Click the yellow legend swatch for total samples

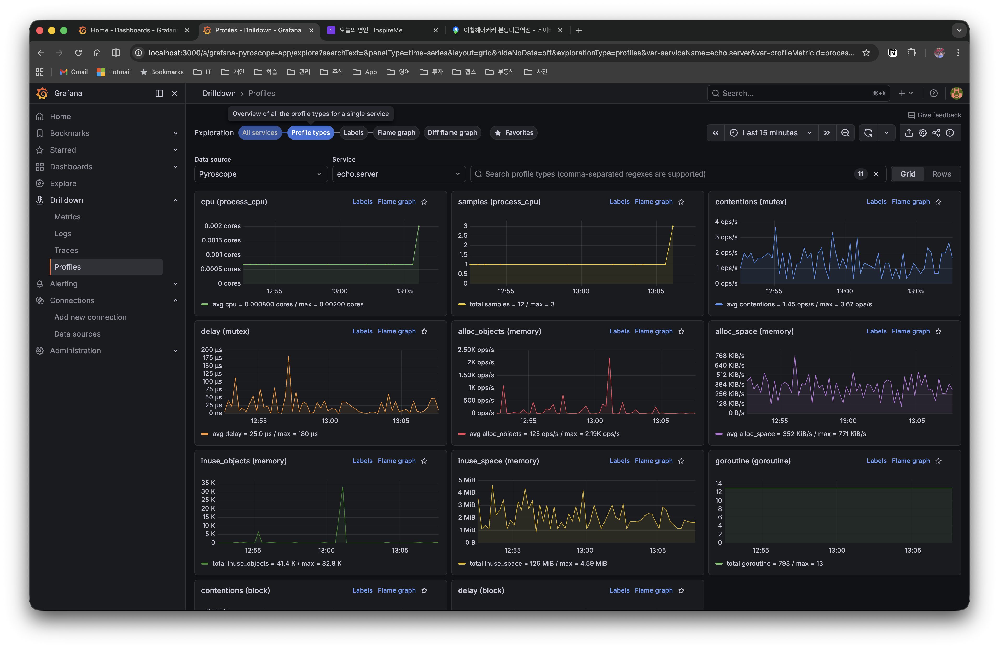[462, 304]
